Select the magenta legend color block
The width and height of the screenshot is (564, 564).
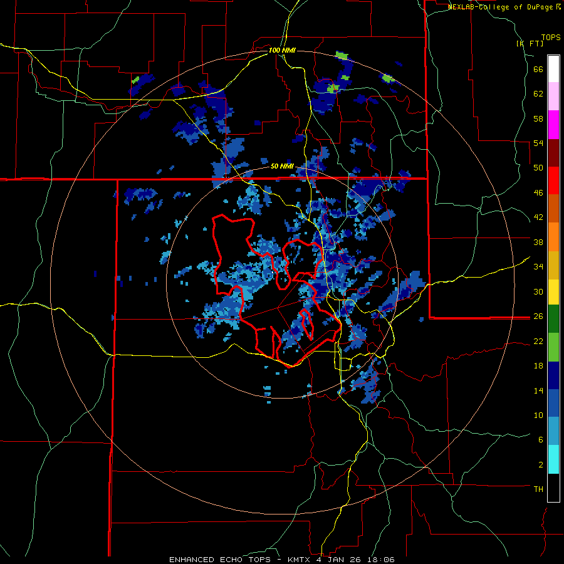(x=553, y=125)
